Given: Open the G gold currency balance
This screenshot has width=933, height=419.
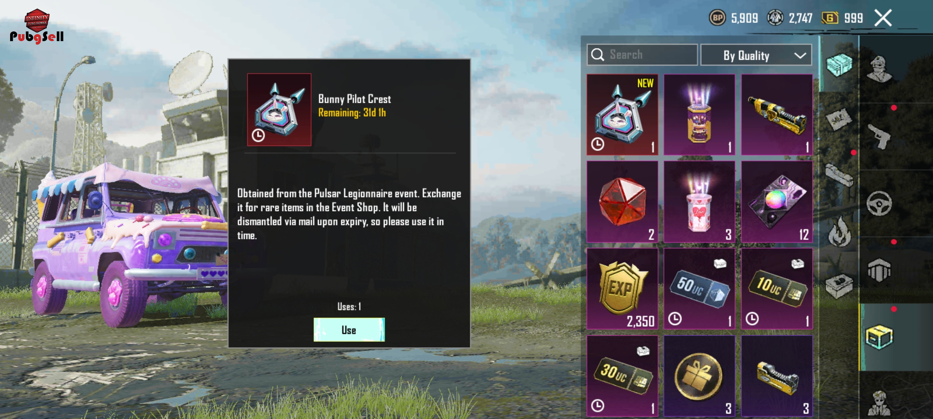Looking at the screenshot, I should click(842, 18).
